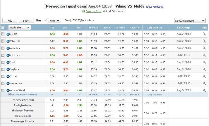Open the Data Feedback link
Image resolution: width=209 pixels, height=126 pixels.
(x=155, y=7)
